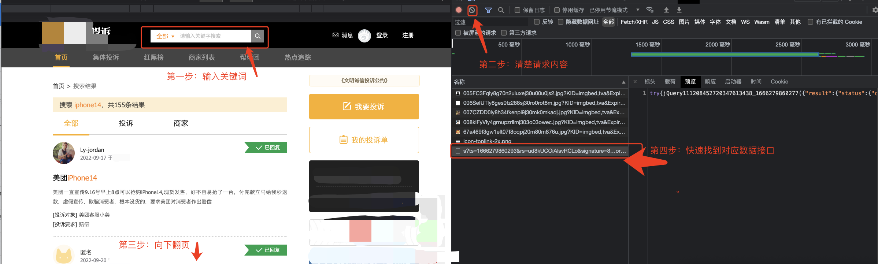Viewport: 878px width, 264px height.
Task: Open anonymous user's cat avatar
Action: (x=64, y=255)
